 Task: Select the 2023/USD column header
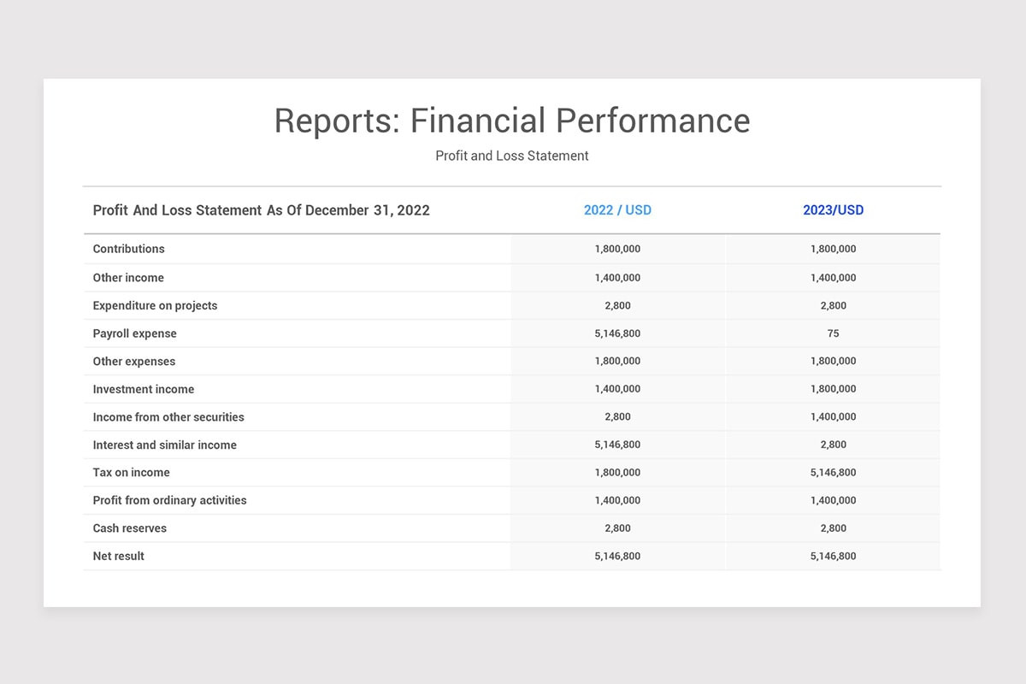pyautogui.click(x=834, y=209)
